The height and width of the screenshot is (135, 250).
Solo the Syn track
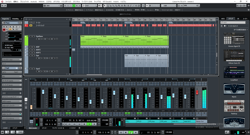pyautogui.click(x=34, y=55)
